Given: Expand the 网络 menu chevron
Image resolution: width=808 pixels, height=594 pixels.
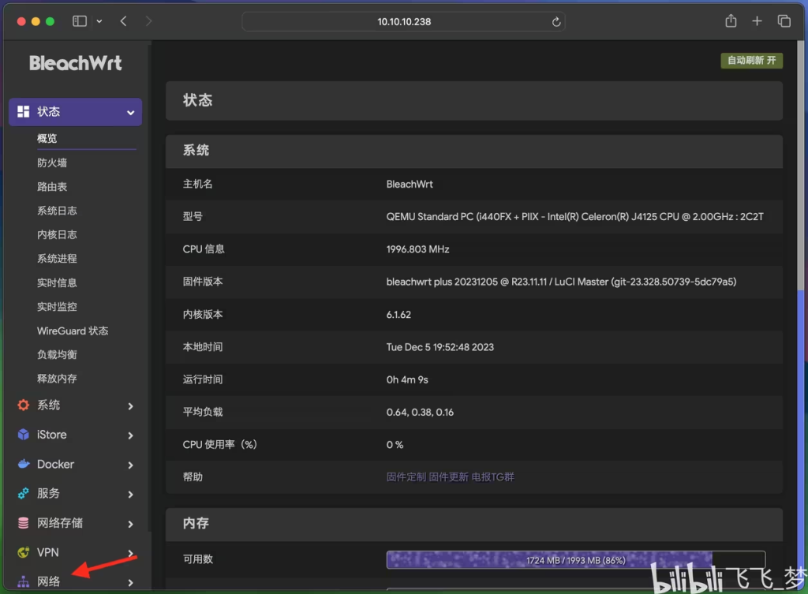Looking at the screenshot, I should [130, 582].
